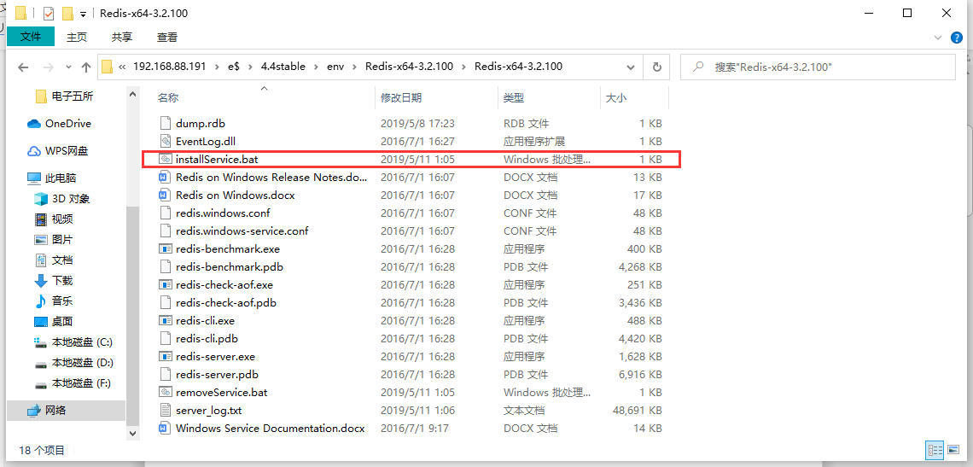
Task: Select 音乐 in navigation pane
Action: (54, 301)
